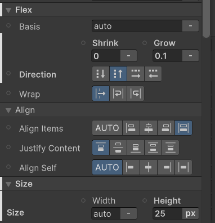Set Align Items to center
The width and height of the screenshot is (215, 223).
click(149, 128)
